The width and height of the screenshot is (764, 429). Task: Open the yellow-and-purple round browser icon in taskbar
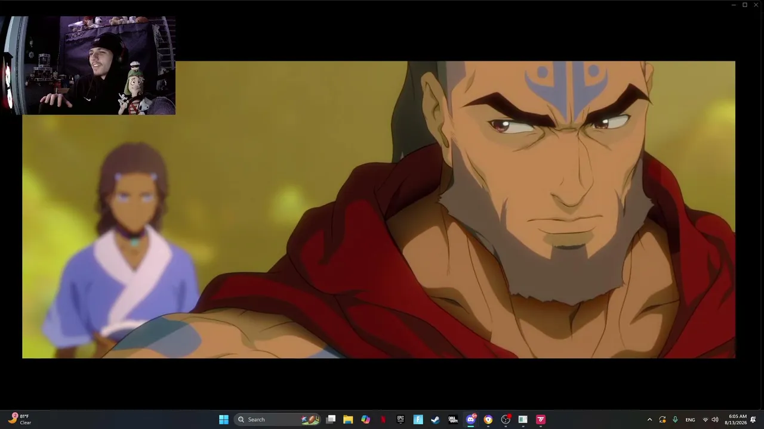[x=488, y=419]
